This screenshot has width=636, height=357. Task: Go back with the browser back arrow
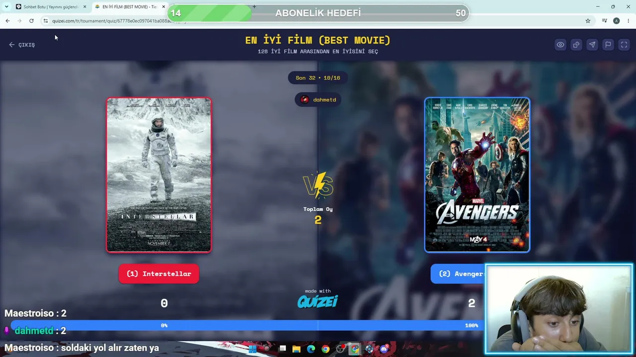7,21
